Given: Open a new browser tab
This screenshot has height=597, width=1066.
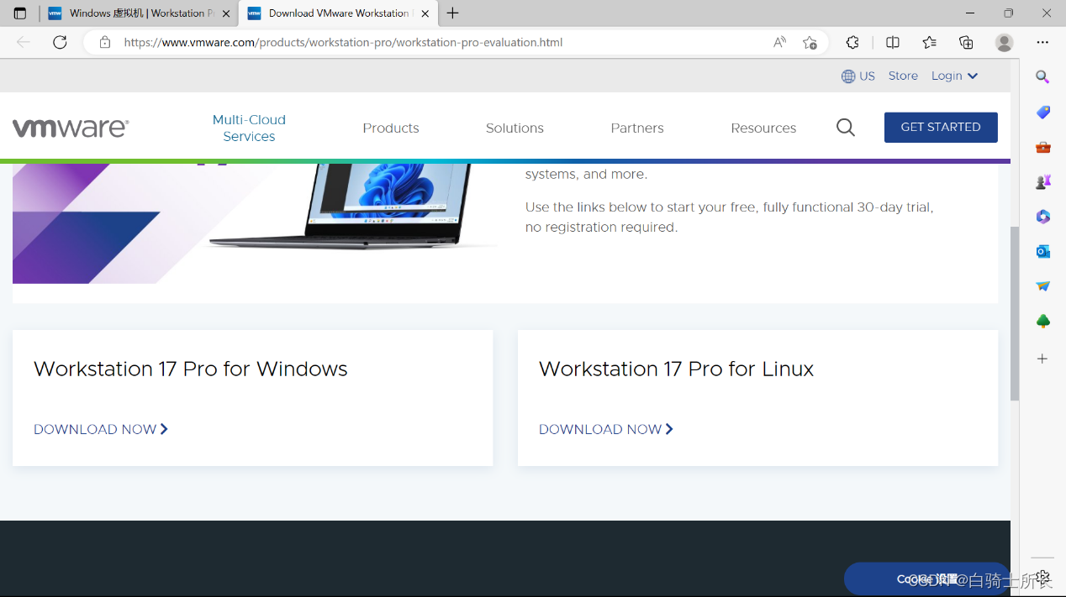Looking at the screenshot, I should [x=452, y=13].
